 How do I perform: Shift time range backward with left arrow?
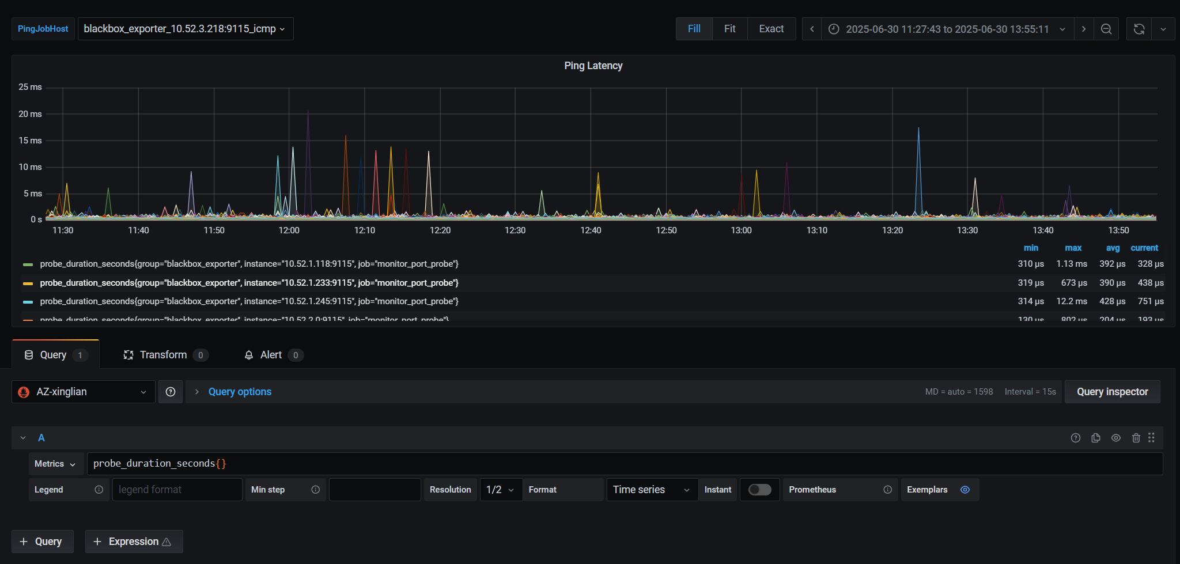coord(812,29)
